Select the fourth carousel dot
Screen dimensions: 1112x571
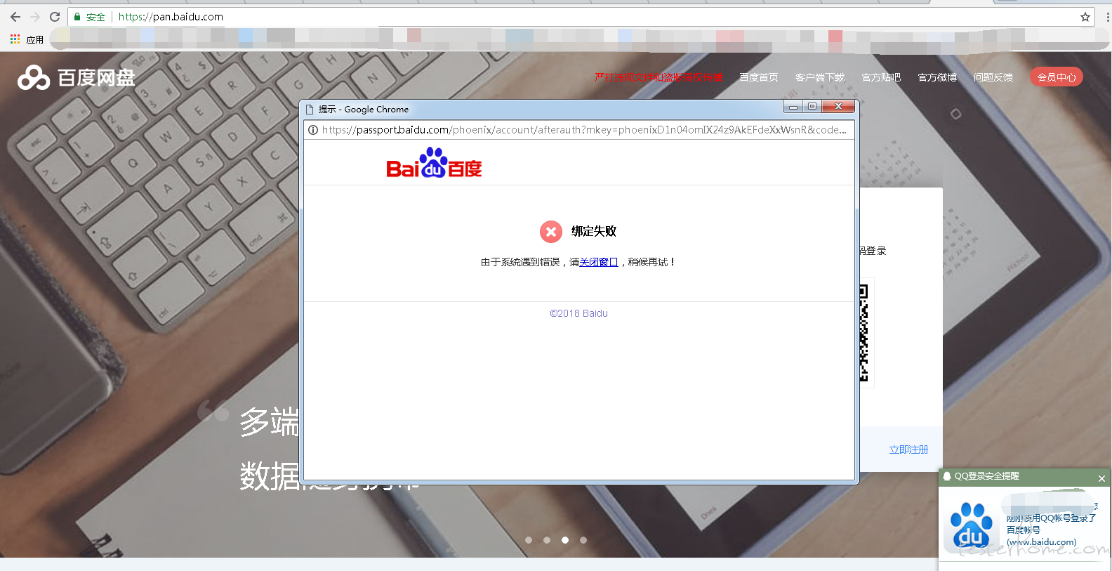[583, 540]
